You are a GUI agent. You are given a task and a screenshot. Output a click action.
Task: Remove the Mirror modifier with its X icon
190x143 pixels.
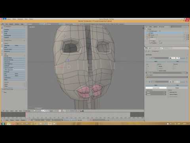click(186, 58)
